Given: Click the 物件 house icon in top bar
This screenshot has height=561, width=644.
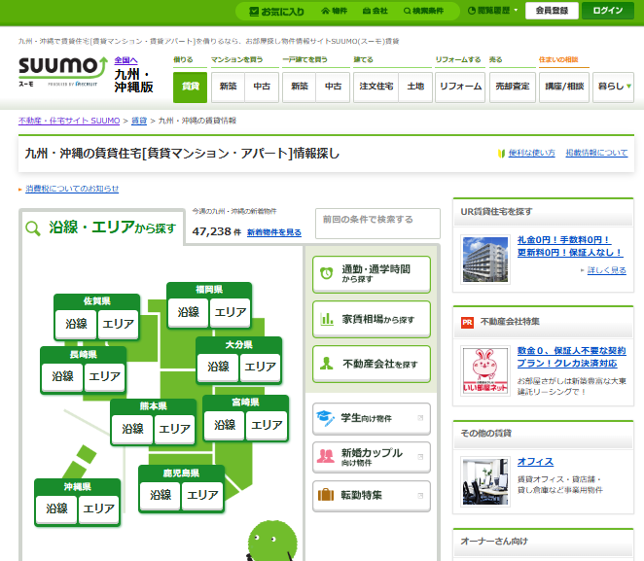Looking at the screenshot, I should (x=324, y=12).
